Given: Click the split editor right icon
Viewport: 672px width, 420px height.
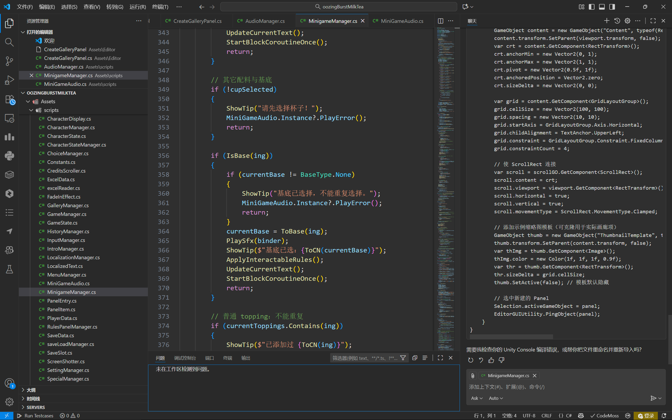Looking at the screenshot, I should point(440,21).
